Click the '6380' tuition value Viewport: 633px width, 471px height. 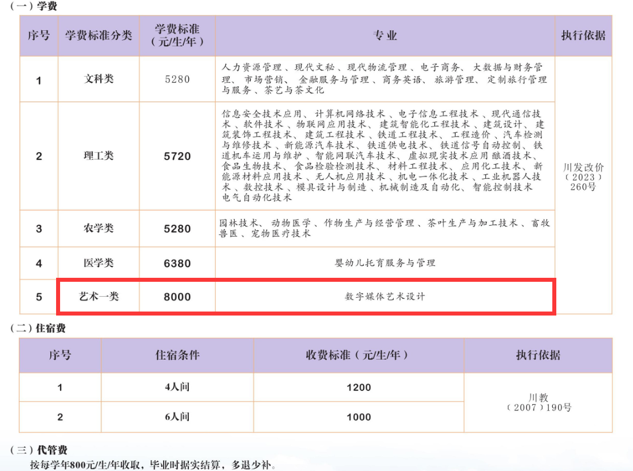(x=177, y=264)
